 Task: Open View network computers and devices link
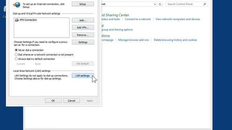[x=178, y=19]
